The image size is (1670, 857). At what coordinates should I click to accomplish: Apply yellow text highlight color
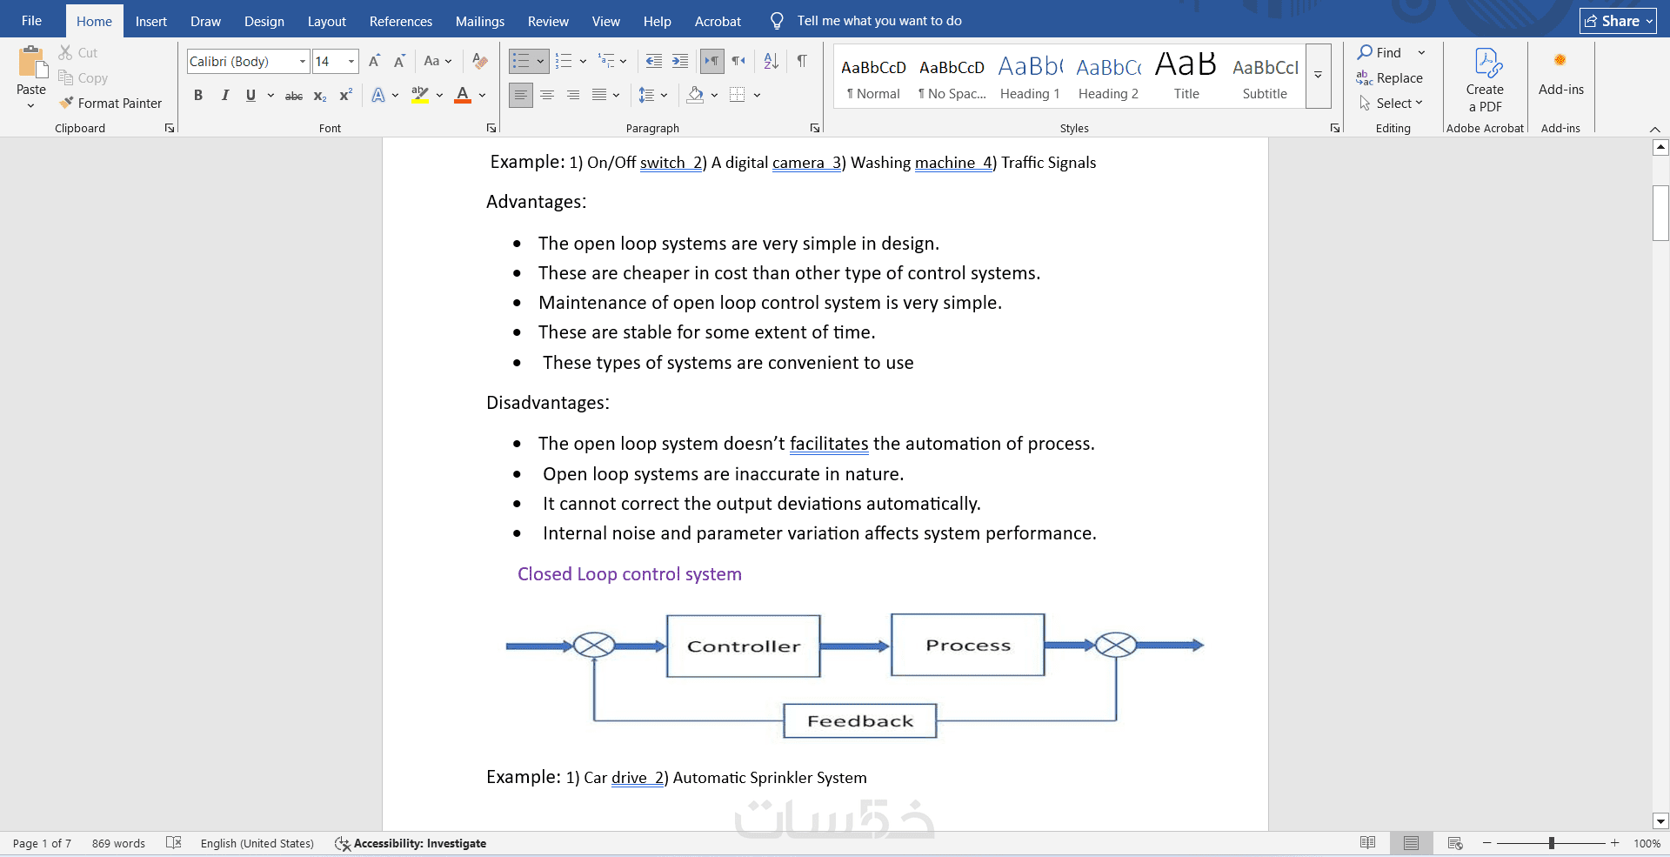[x=420, y=95]
